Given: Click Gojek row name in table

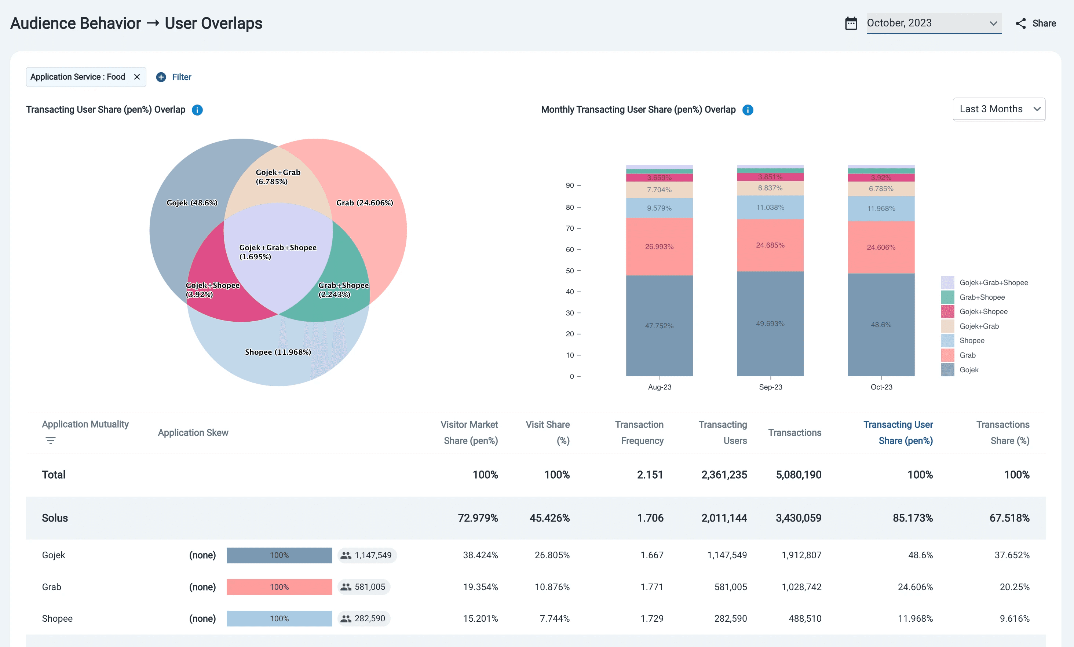Looking at the screenshot, I should (54, 555).
